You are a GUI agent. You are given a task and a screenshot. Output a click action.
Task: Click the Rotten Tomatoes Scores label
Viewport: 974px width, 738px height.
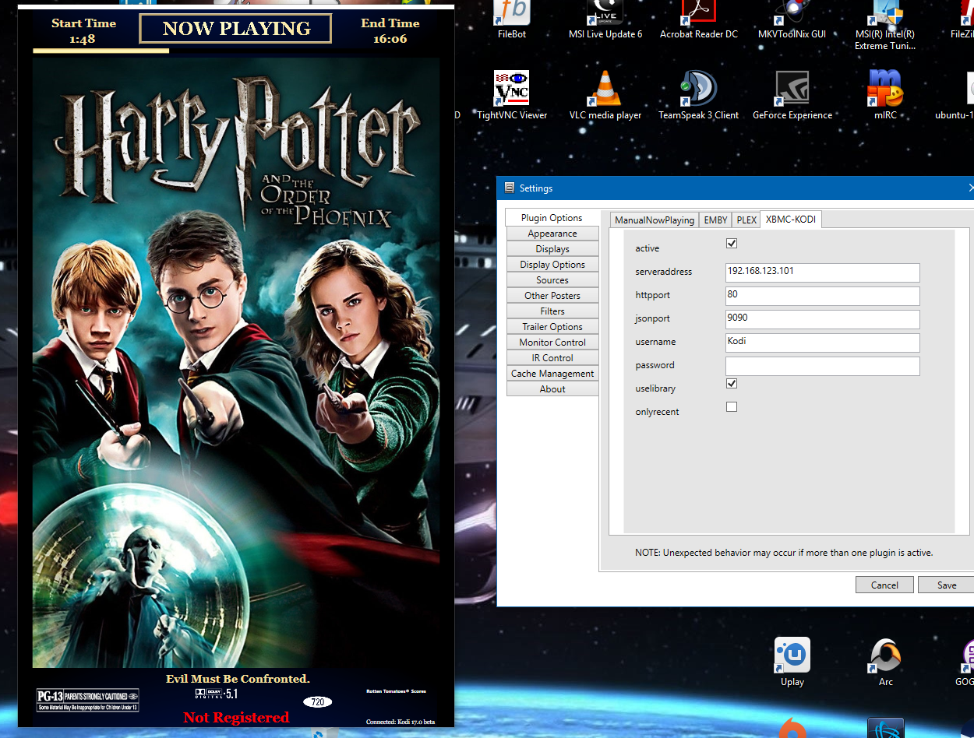coord(396,691)
